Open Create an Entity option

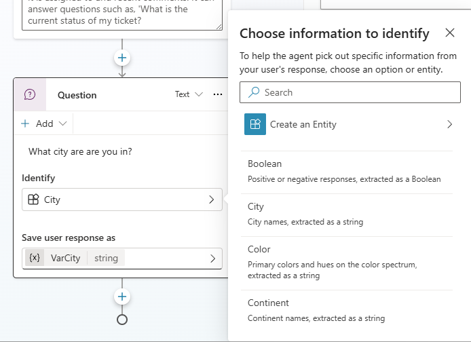pos(348,124)
